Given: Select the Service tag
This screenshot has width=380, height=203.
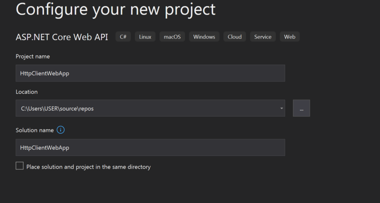Looking at the screenshot, I should click(x=263, y=37).
